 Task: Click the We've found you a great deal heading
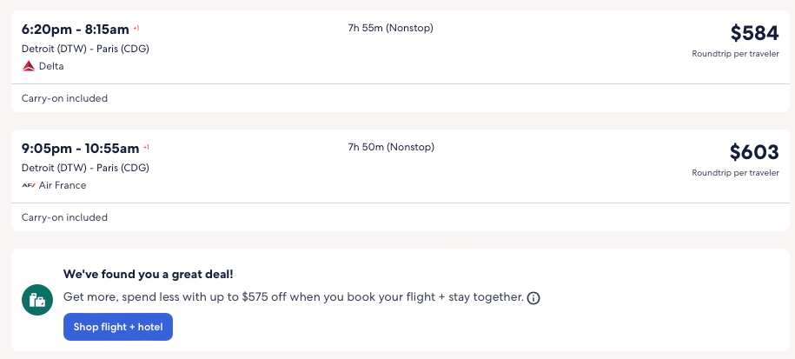click(x=148, y=274)
